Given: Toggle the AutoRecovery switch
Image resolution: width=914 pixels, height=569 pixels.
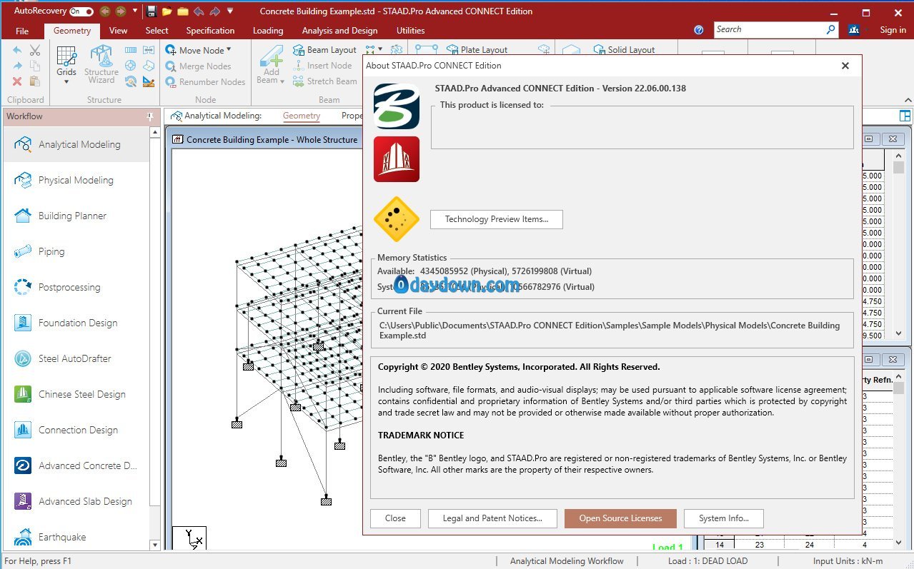Looking at the screenshot, I should click(81, 11).
